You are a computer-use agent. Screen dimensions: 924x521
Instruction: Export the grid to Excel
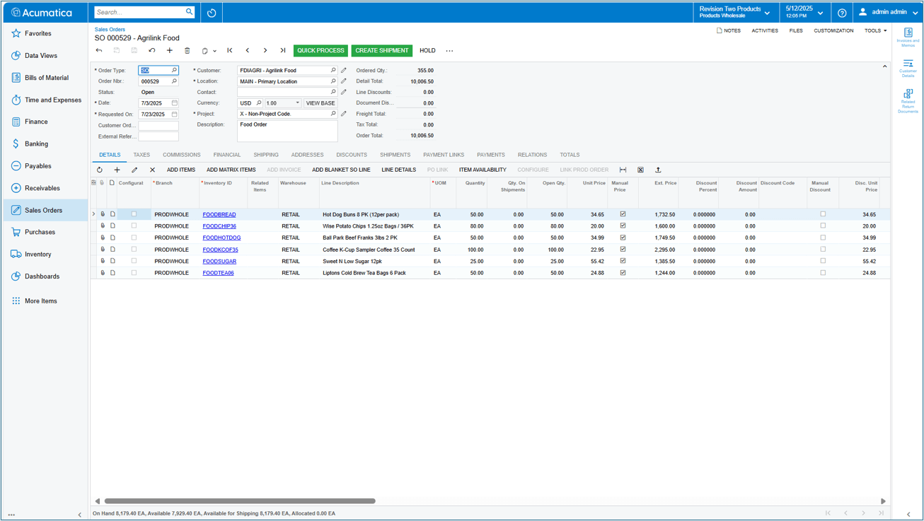click(x=640, y=170)
